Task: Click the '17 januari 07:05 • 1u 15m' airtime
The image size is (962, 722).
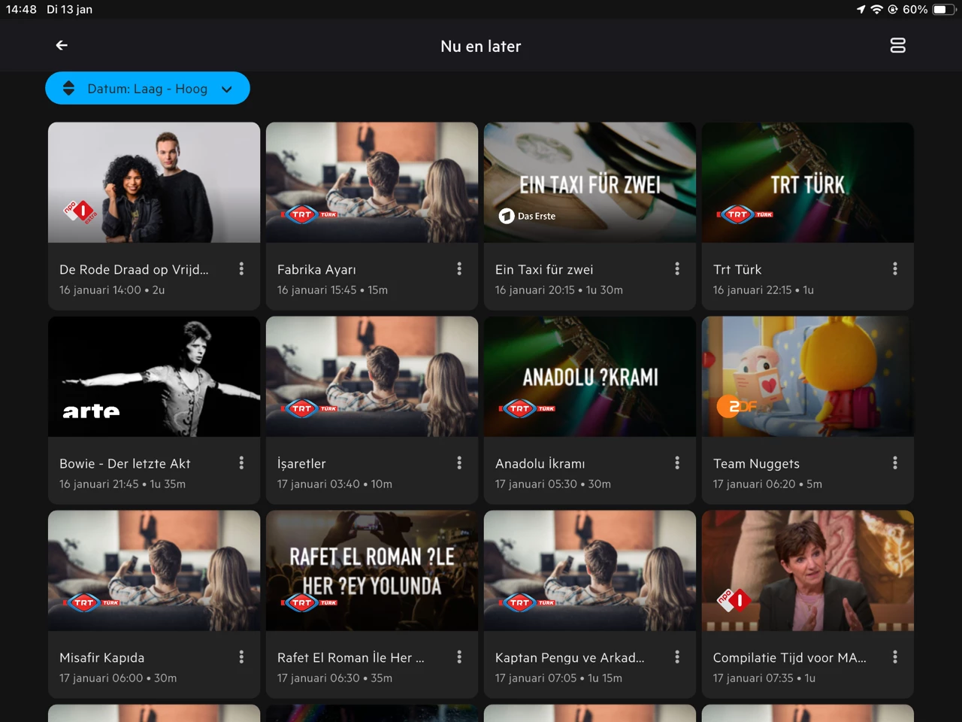Action: coord(558,678)
